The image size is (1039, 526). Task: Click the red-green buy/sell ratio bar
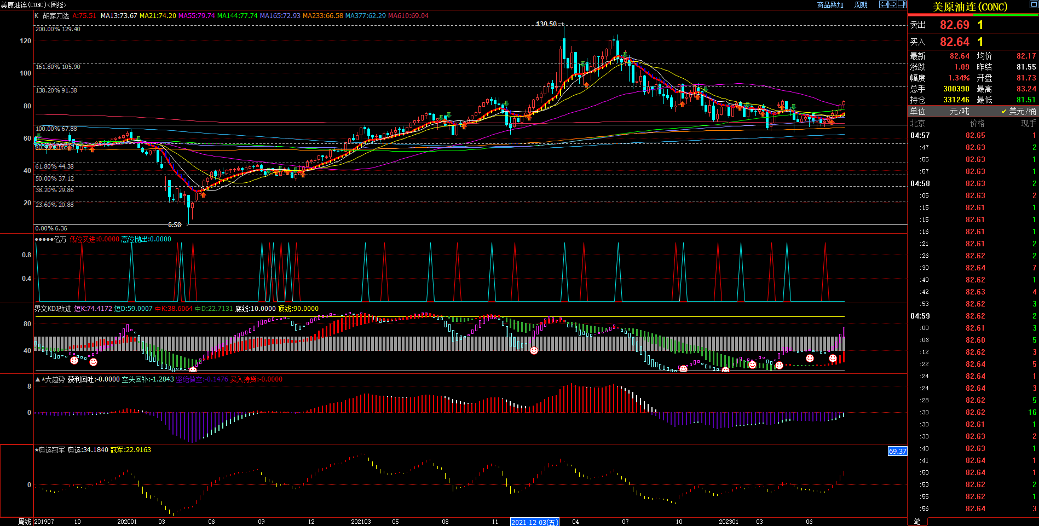point(973,15)
